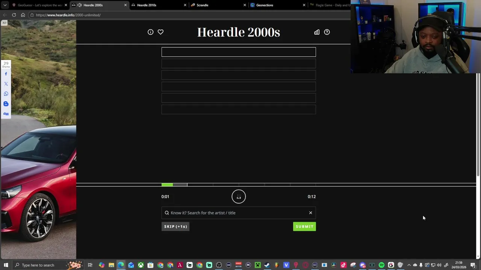Click the taskbar 'Type here to search' box

click(48, 265)
